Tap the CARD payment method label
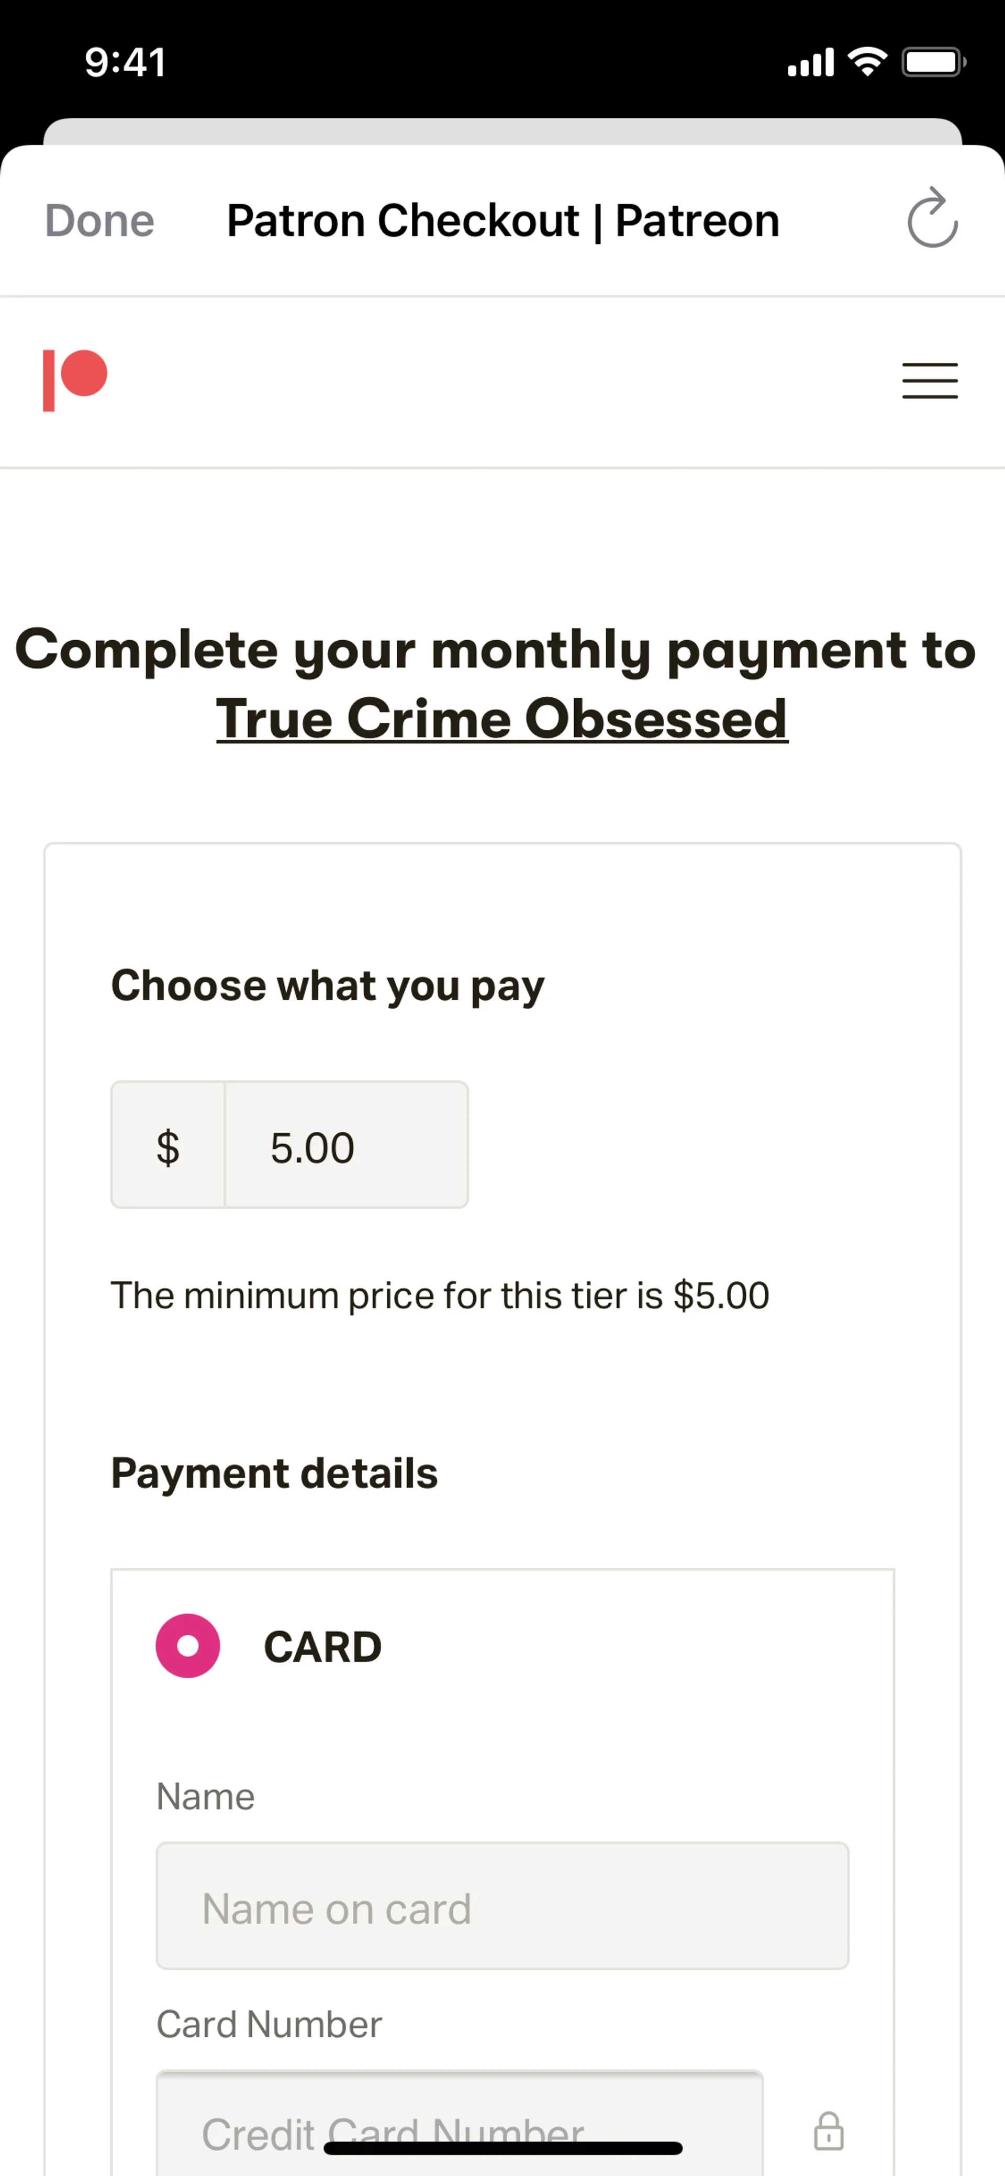The width and height of the screenshot is (1005, 2176). 322,1646
